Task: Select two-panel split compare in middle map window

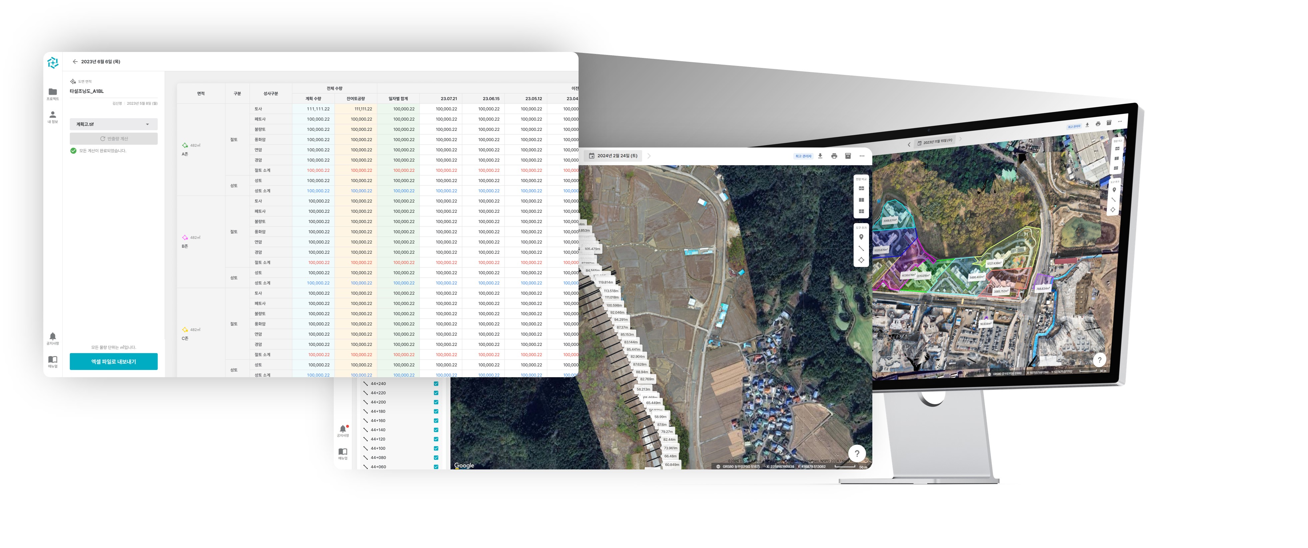Action: tap(861, 200)
